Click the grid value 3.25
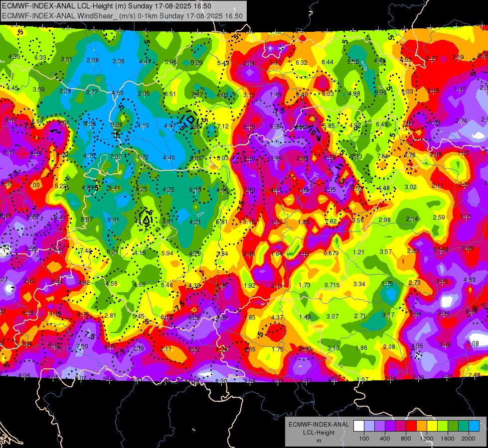Screen dimensions: 488x448 [x=442, y=281]
